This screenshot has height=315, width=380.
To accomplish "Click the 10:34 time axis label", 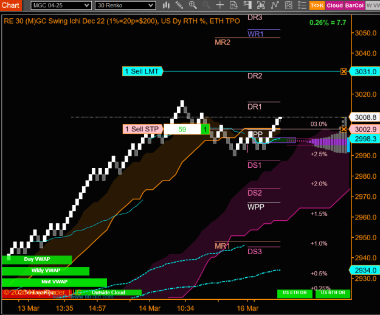I will coord(185,308).
